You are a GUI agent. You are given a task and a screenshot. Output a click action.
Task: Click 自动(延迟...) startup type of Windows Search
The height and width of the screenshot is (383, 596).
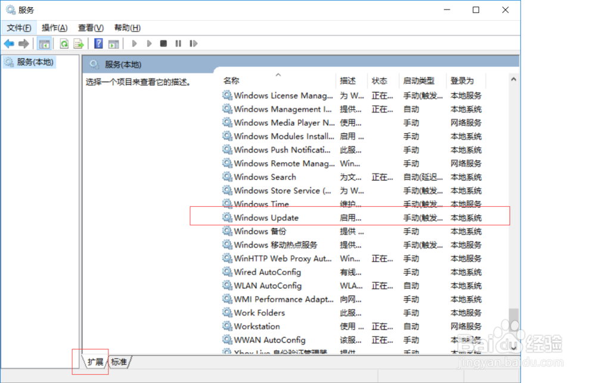423,177
